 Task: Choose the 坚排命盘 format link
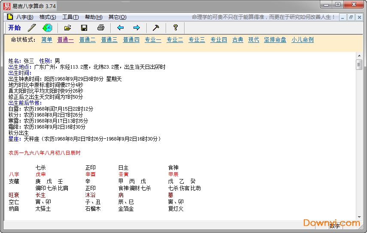(x=275, y=40)
